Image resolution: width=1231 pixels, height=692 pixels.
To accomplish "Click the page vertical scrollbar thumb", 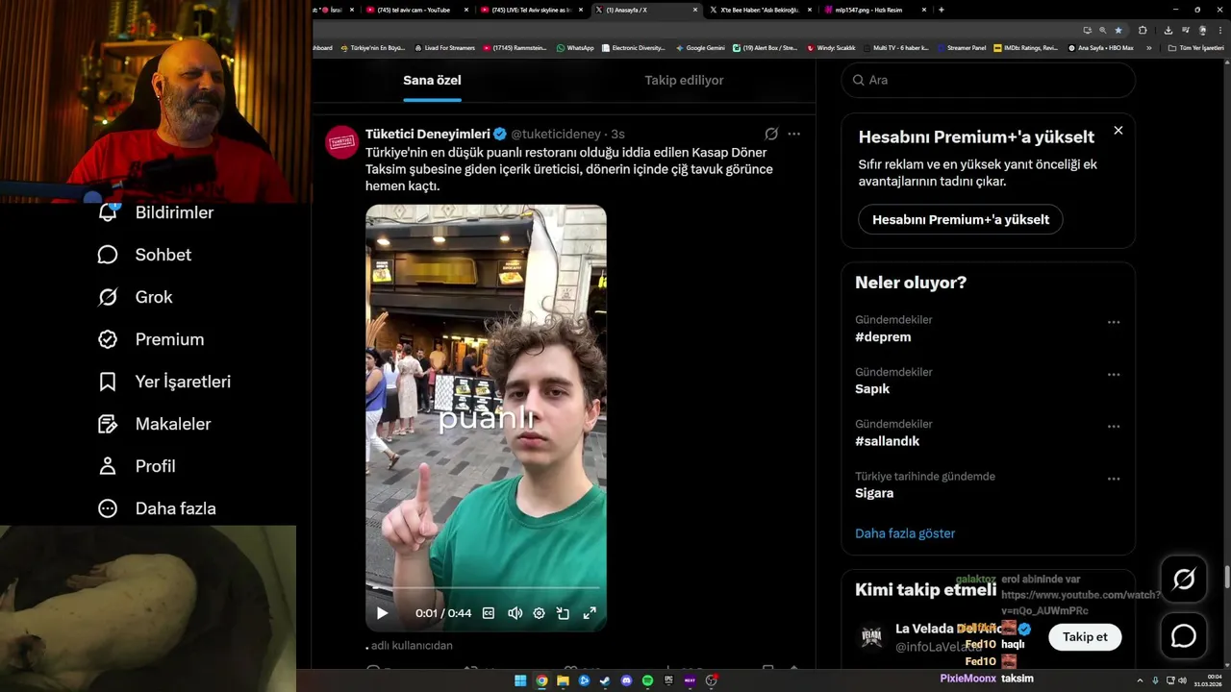I will 1226,579.
